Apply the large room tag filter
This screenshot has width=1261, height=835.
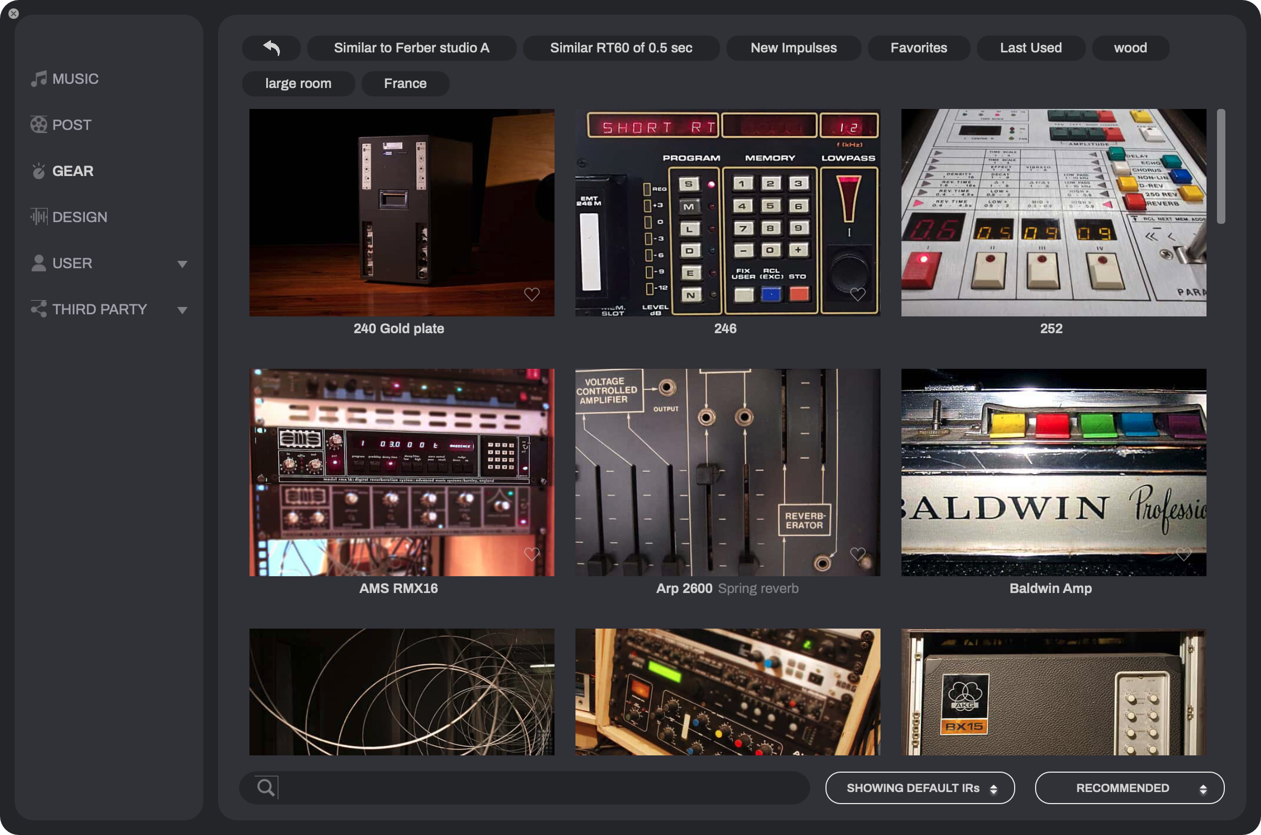(x=298, y=84)
